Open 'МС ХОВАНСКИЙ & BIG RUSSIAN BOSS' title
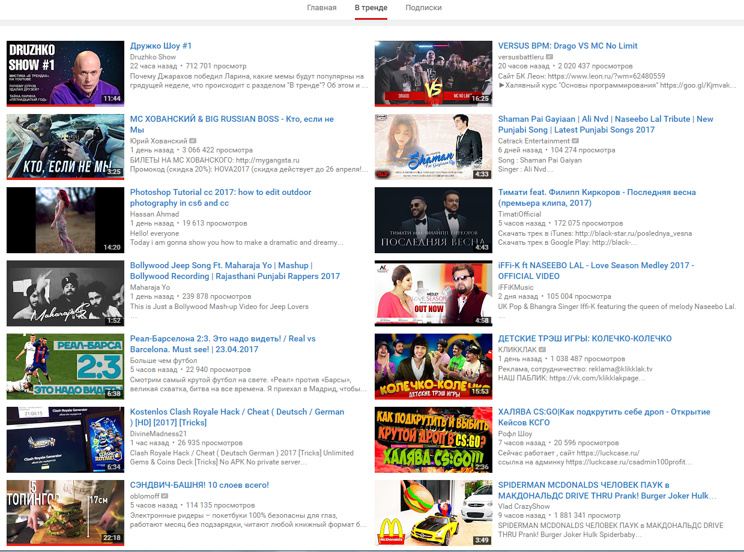Viewport: 744px width, 552px height. 232,124
